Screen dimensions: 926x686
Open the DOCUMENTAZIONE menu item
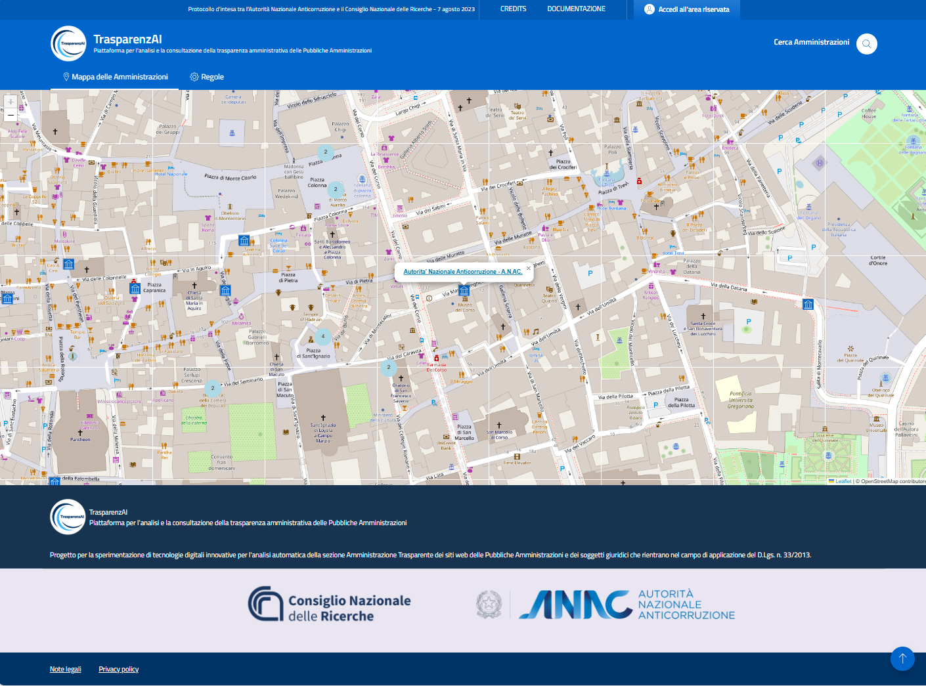[x=577, y=9]
